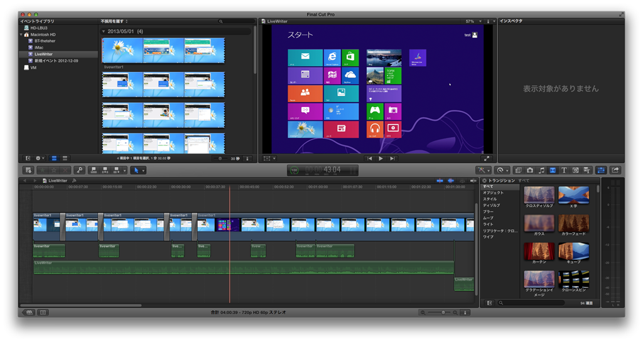The width and height of the screenshot is (643, 342).
Task: Open the titles browser T icon
Action: click(564, 170)
